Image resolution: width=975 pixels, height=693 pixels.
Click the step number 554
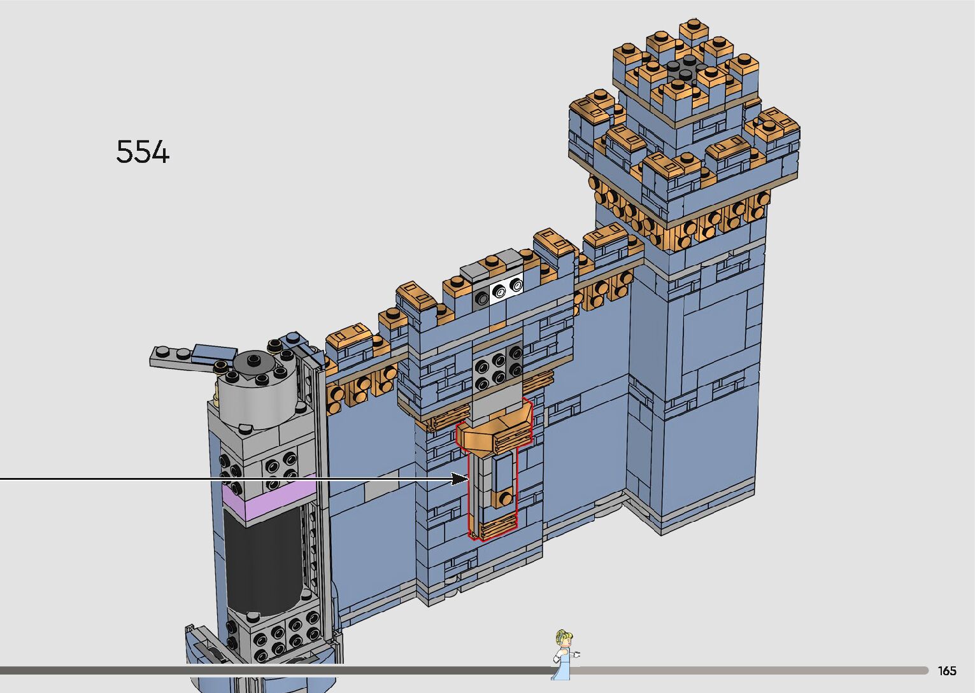click(x=143, y=153)
